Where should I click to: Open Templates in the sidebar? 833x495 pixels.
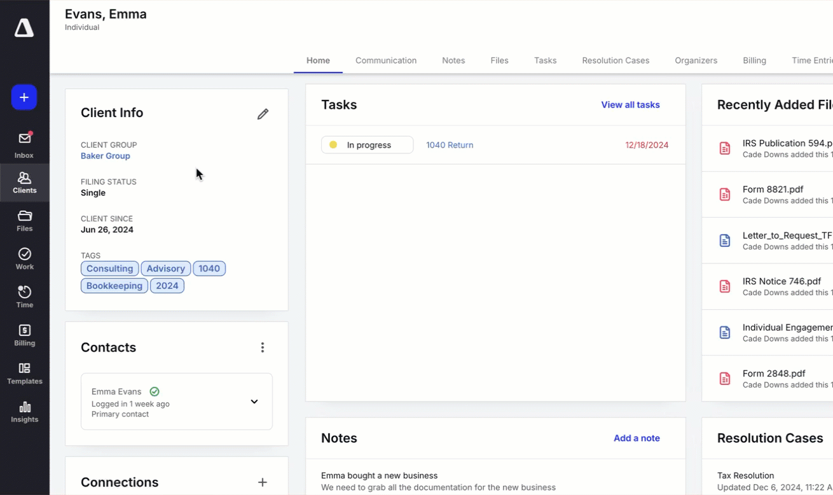pyautogui.click(x=25, y=373)
